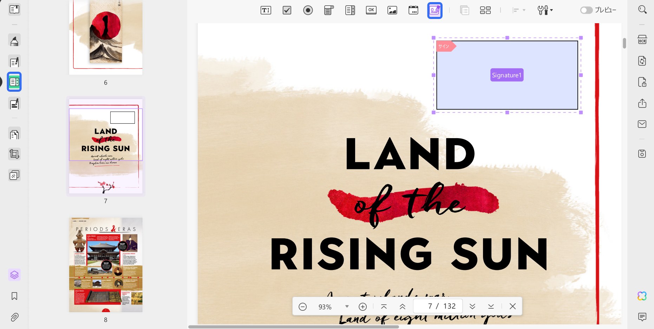Screen dimensions: 654x329
Task: Click the page number input field
Action: click(x=438, y=306)
